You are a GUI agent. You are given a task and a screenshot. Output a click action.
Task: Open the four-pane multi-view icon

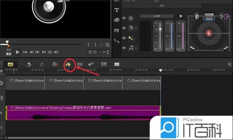pyautogui.click(x=117, y=64)
